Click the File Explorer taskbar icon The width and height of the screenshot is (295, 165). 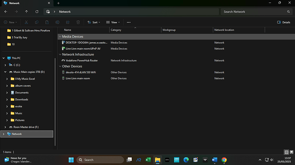[x=158, y=160]
